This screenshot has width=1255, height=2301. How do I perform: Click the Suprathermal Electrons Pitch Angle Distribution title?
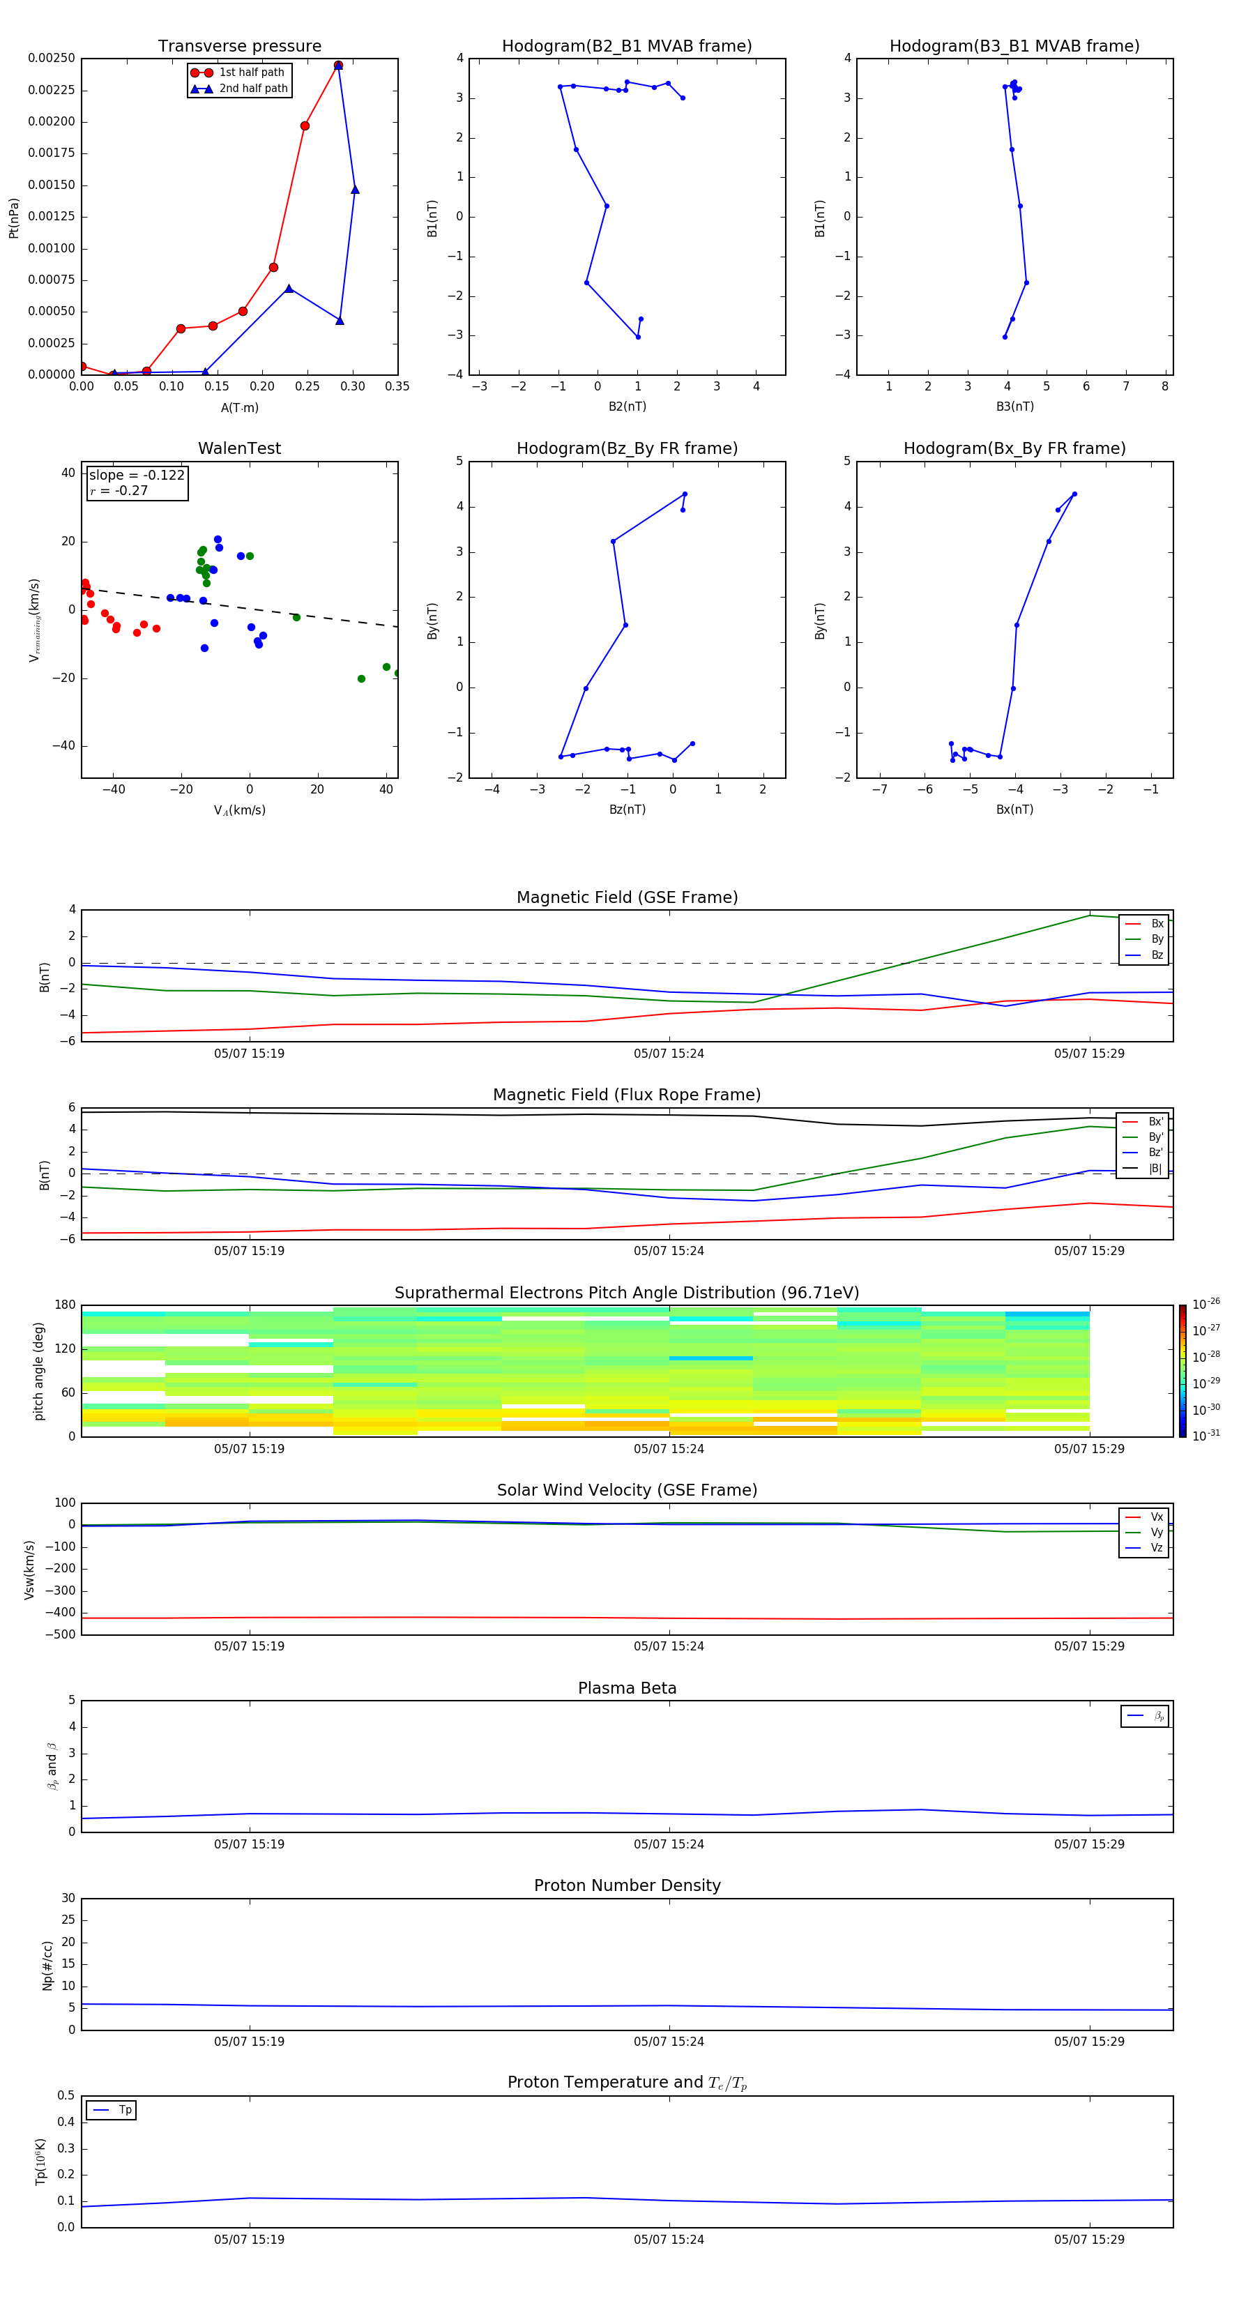pyautogui.click(x=626, y=1293)
